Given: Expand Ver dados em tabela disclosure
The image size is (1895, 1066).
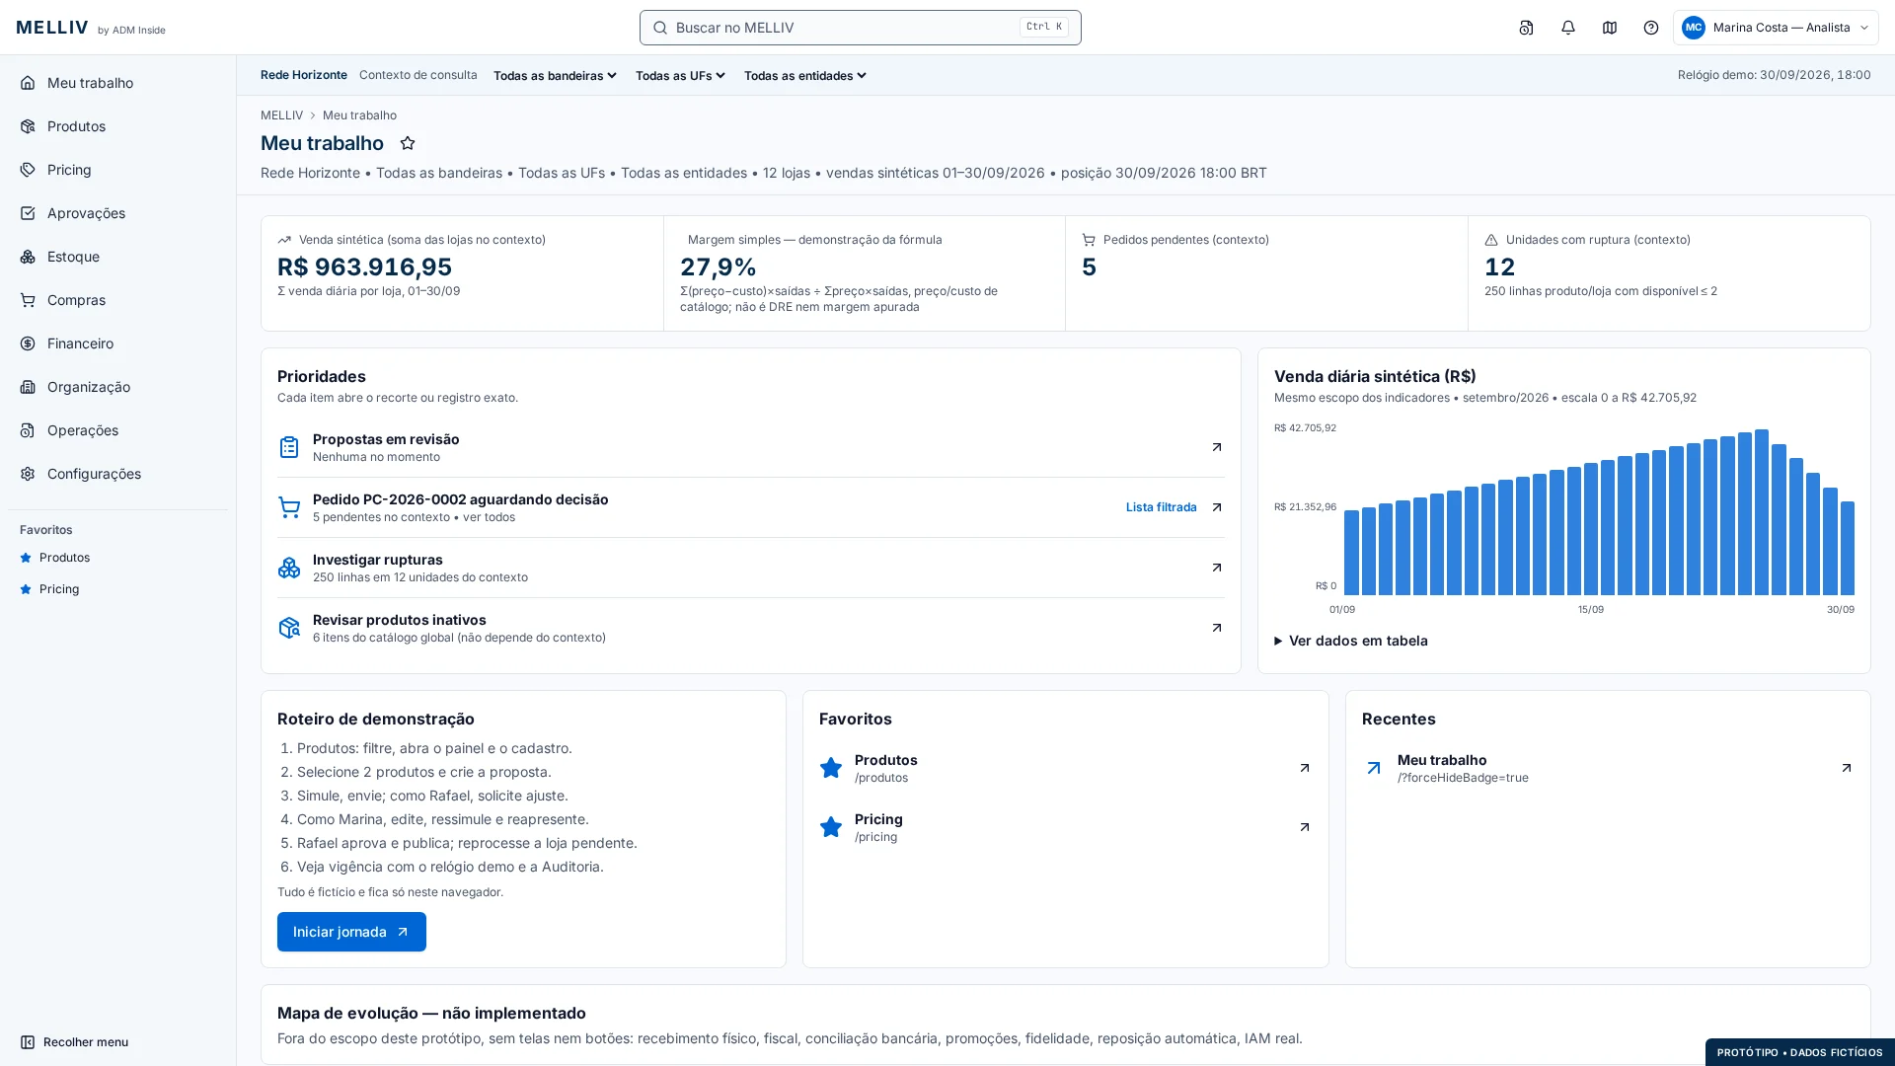Looking at the screenshot, I should tap(1350, 641).
